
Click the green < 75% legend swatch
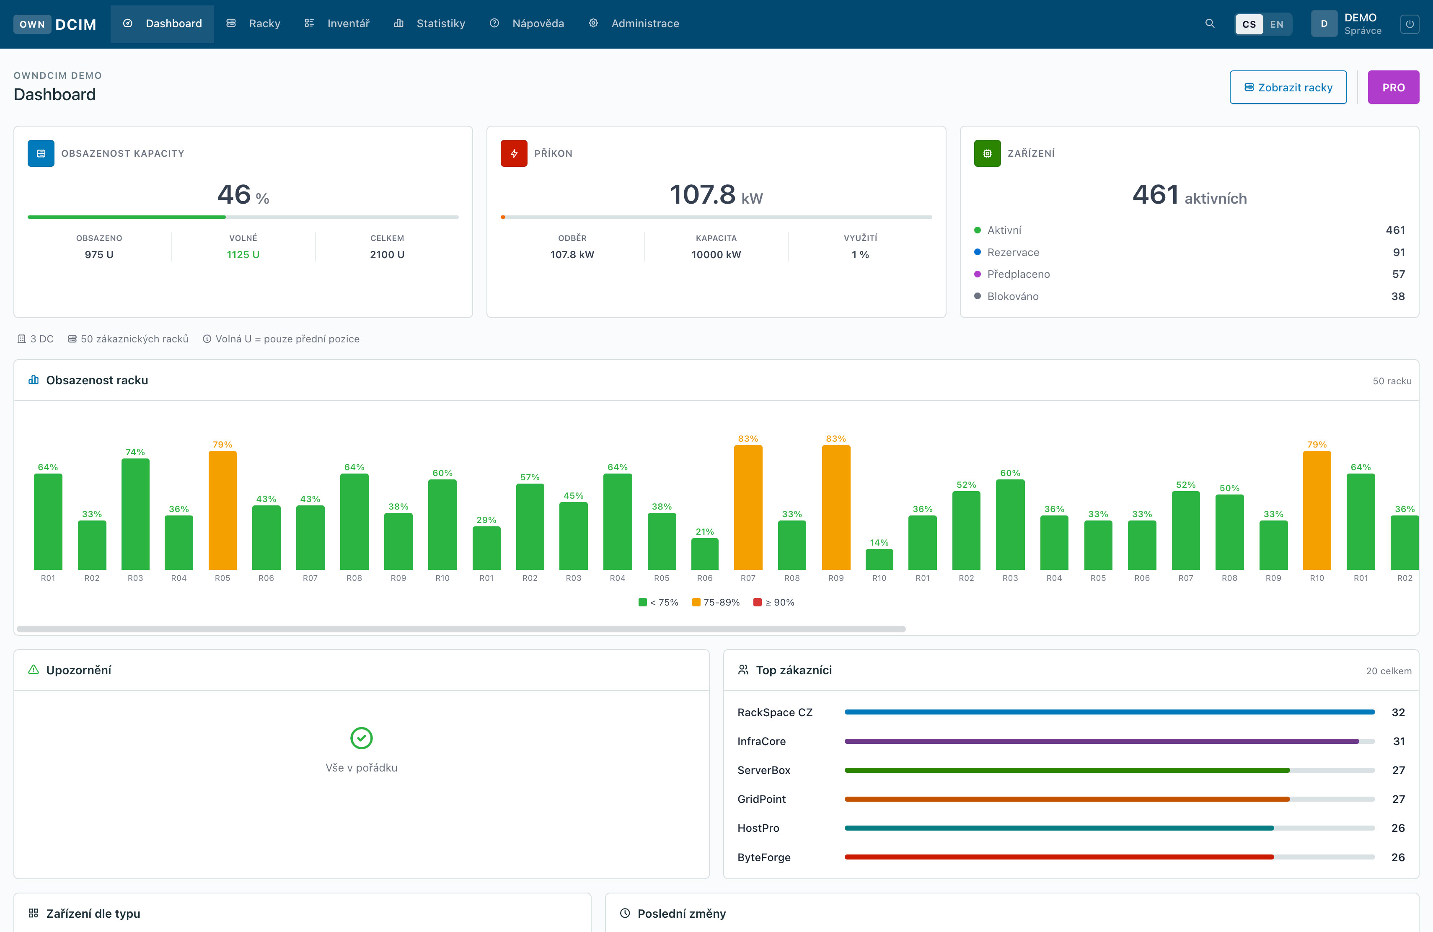tap(642, 602)
